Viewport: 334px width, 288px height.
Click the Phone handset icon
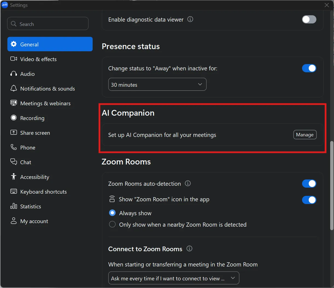14,147
